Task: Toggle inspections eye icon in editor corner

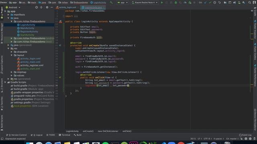Action: click(252, 11)
